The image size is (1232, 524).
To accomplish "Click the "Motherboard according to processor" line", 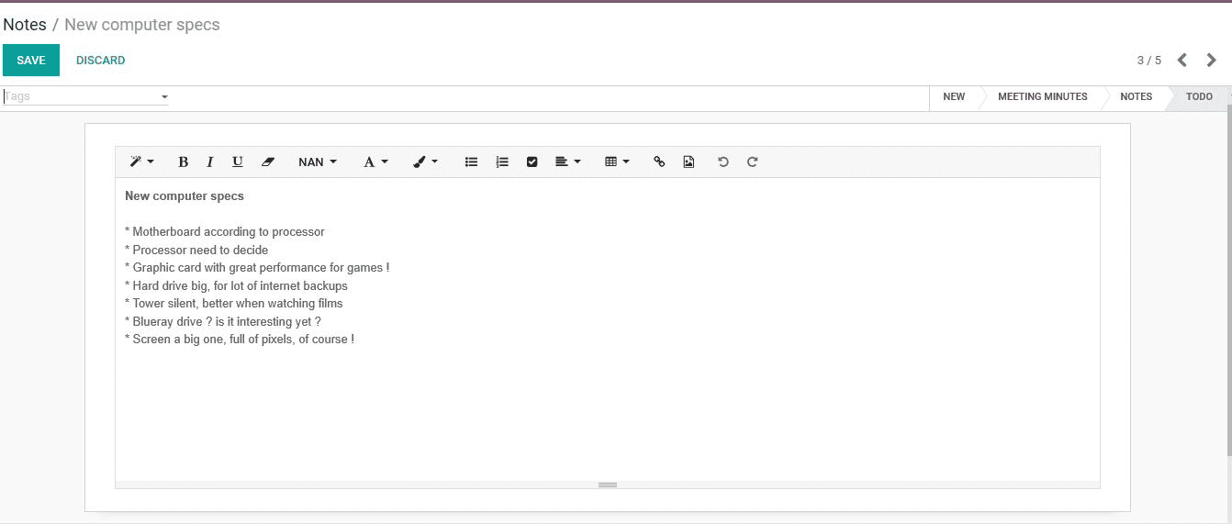I will (225, 232).
